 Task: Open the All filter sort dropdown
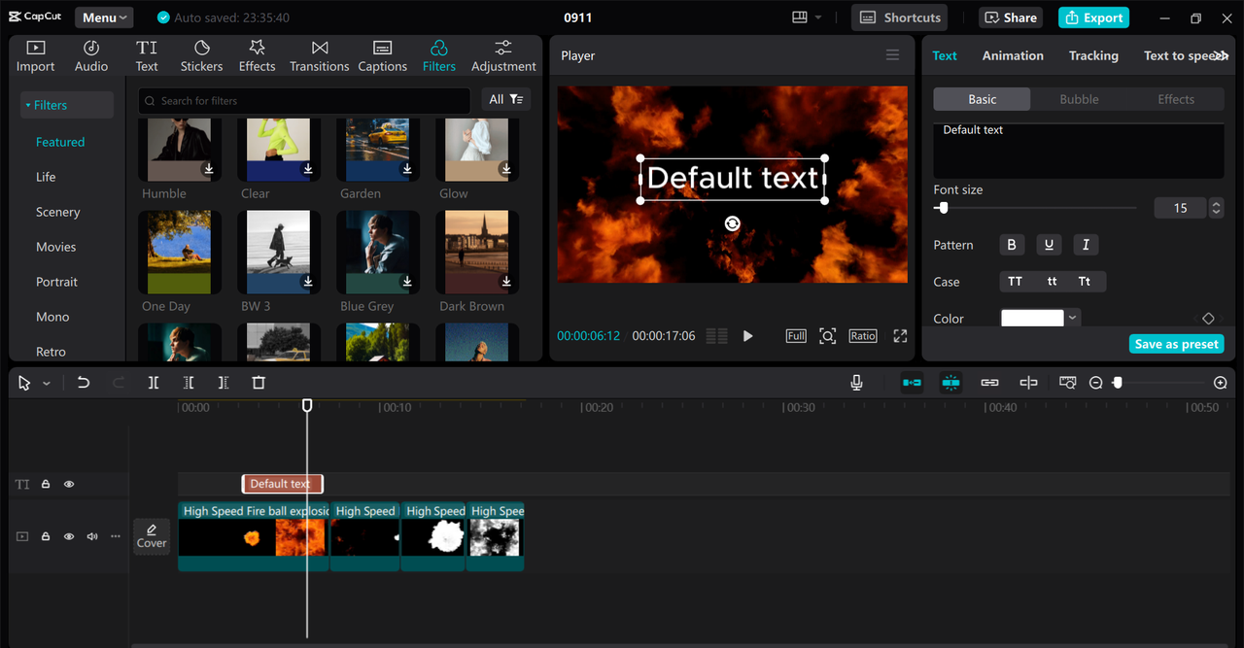tap(505, 99)
